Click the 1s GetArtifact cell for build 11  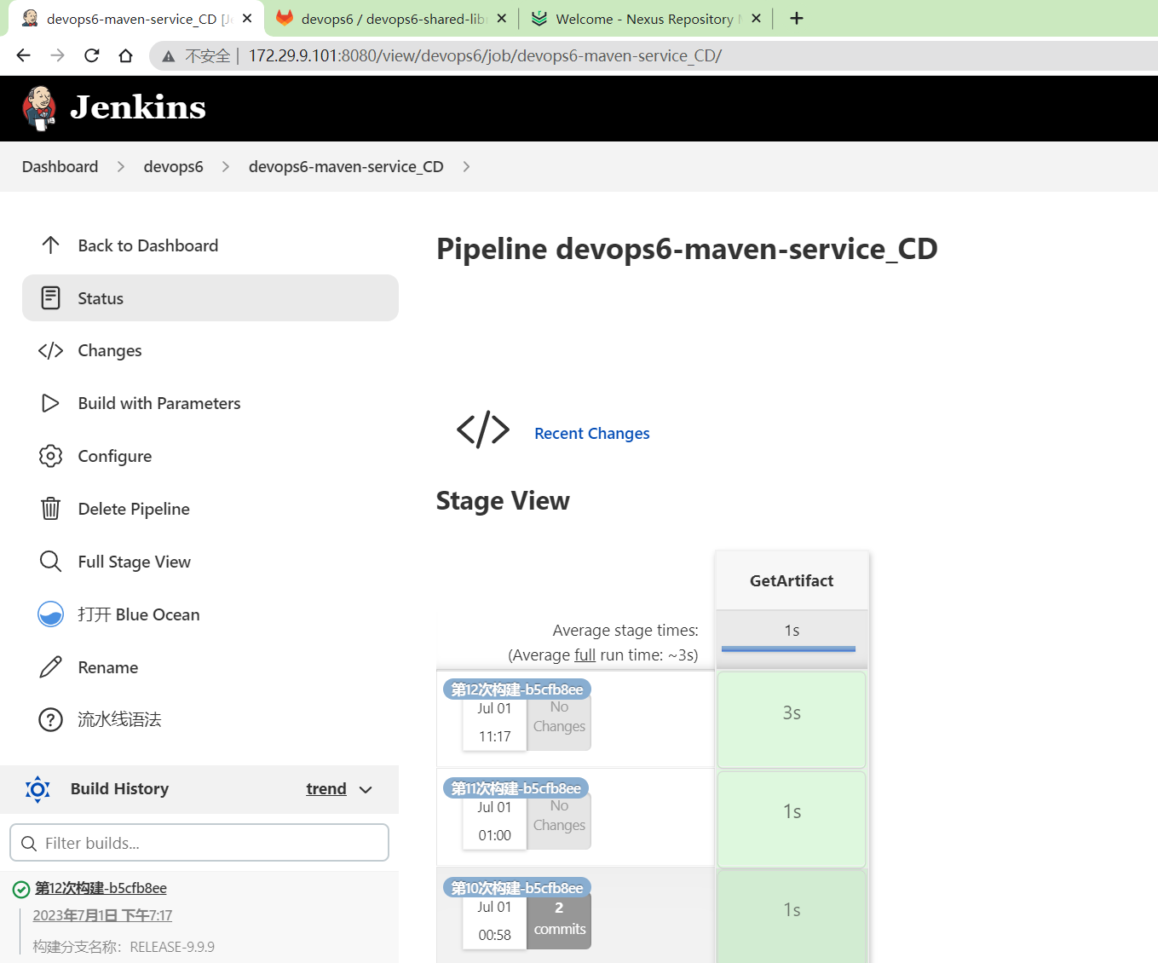tap(792, 819)
